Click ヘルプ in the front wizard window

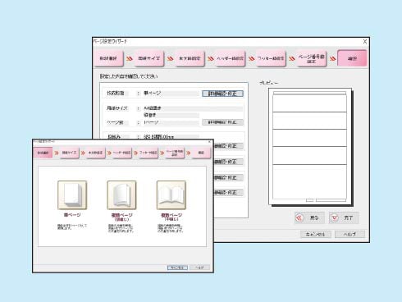click(x=199, y=268)
